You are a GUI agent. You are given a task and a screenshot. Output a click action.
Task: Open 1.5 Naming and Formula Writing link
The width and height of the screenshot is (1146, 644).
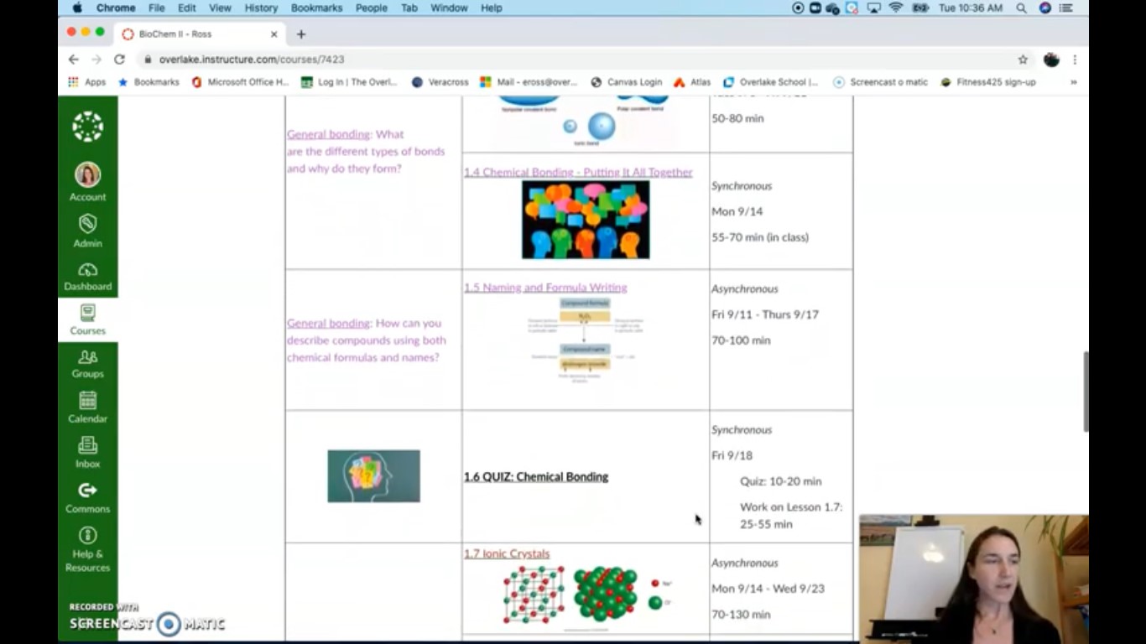click(545, 287)
